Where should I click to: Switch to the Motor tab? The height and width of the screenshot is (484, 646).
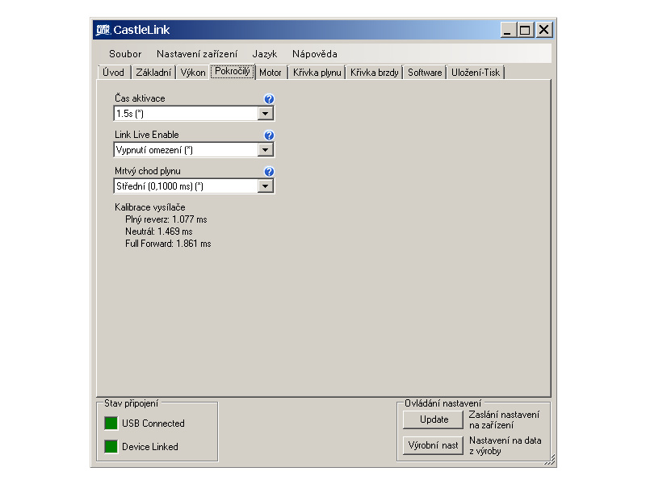[x=271, y=73]
